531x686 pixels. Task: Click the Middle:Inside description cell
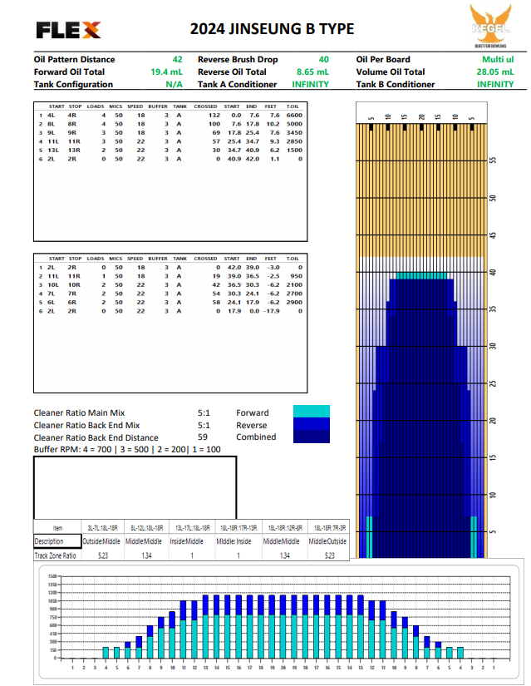point(234,541)
